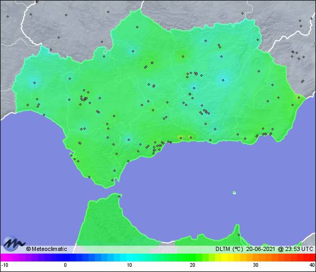
Task: Click the small Alborán island in the sea
Action: click(x=234, y=193)
